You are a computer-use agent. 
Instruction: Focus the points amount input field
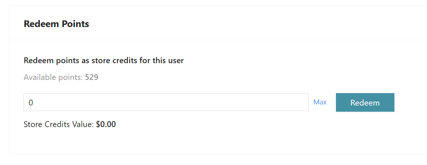(x=166, y=102)
